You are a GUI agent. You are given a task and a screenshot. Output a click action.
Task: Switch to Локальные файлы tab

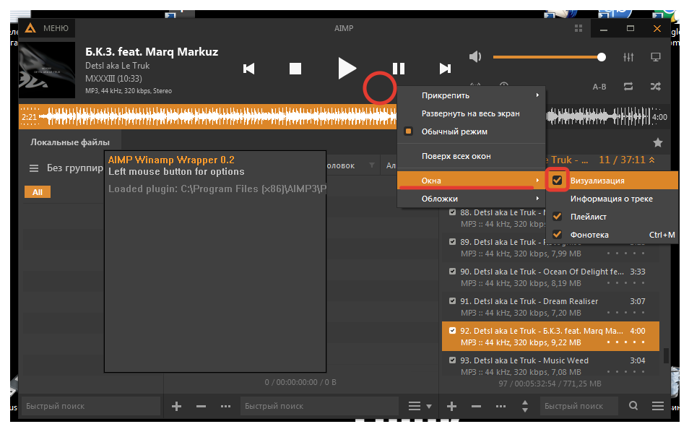pyautogui.click(x=70, y=142)
